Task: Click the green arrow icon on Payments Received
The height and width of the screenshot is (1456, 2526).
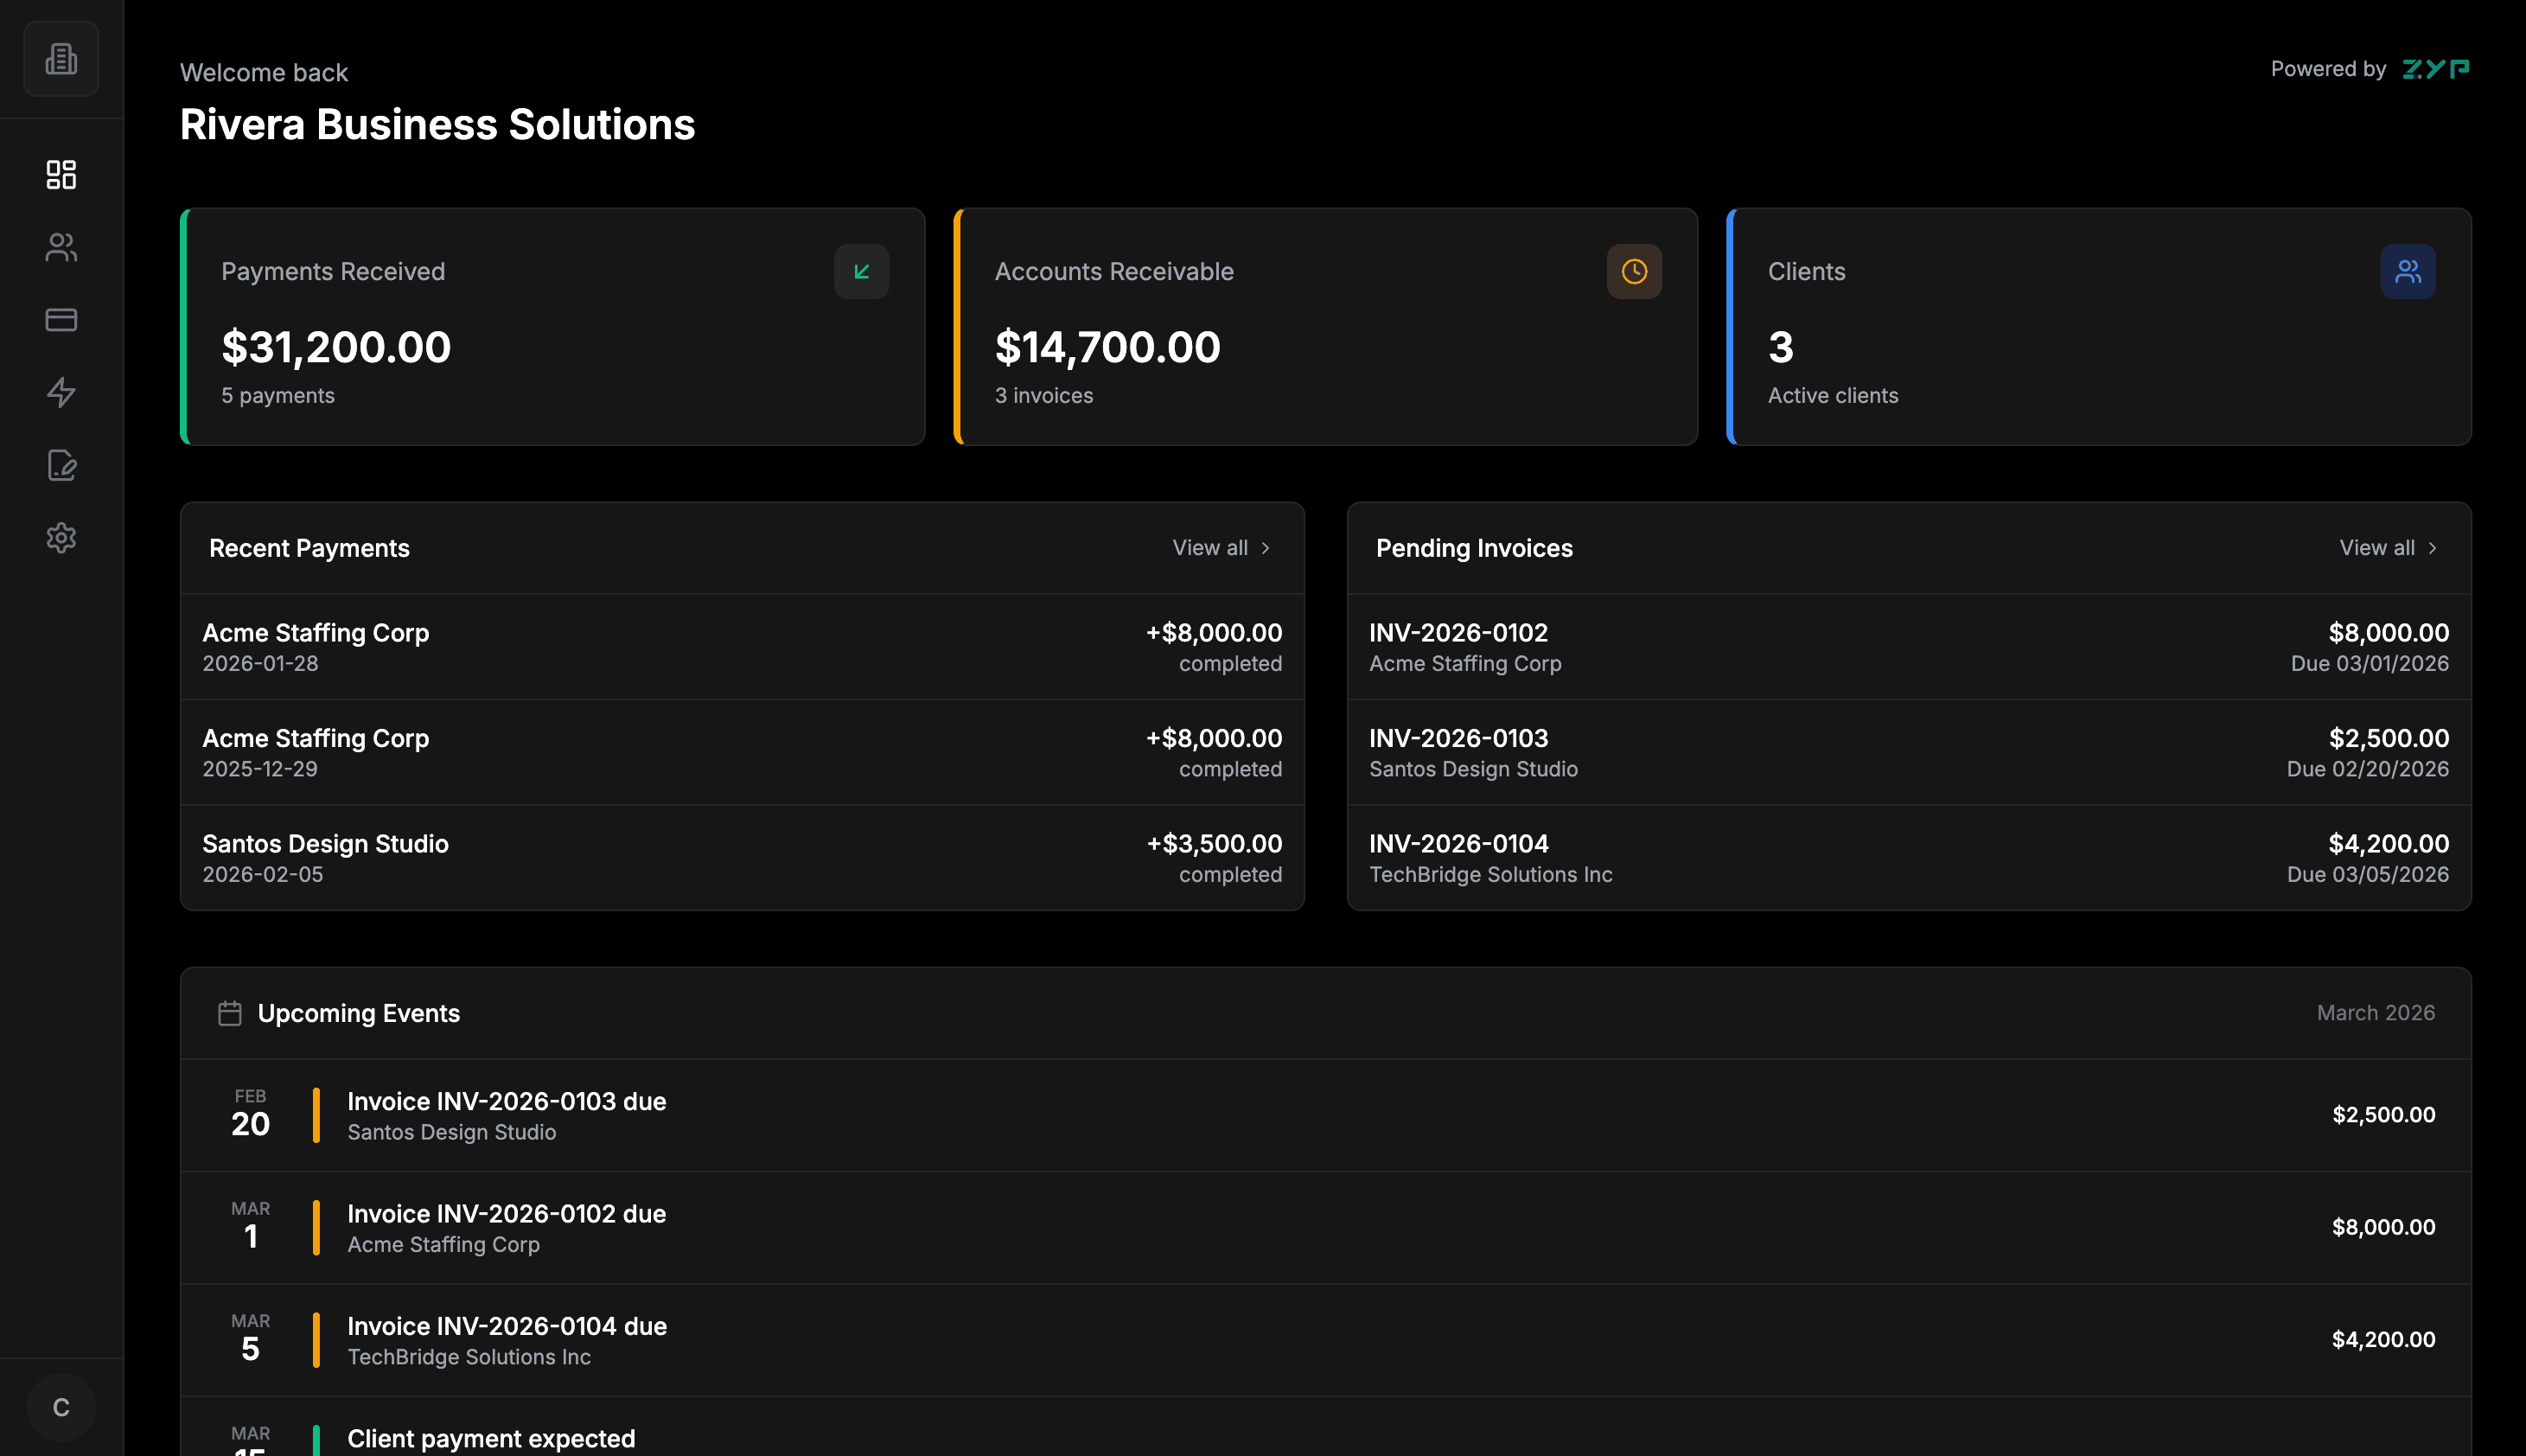Action: click(x=862, y=271)
